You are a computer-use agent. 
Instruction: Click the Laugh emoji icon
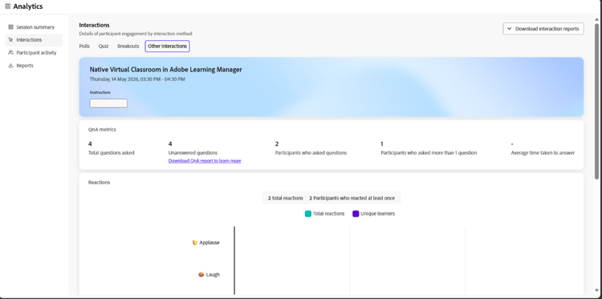click(x=201, y=274)
